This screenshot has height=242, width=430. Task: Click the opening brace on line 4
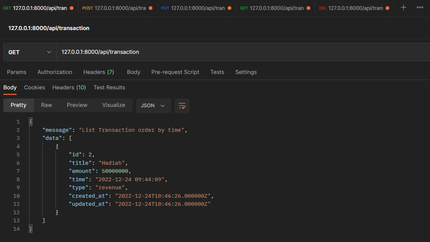[57, 146]
